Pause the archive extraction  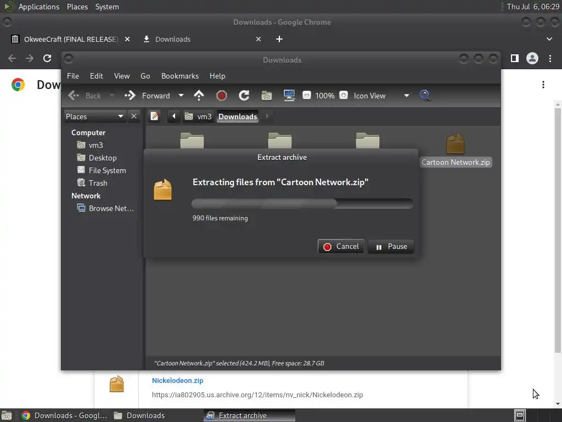pyautogui.click(x=391, y=247)
